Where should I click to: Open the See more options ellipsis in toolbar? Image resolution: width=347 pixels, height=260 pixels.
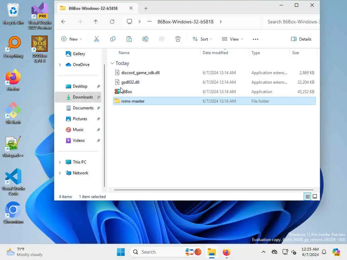coord(256,39)
